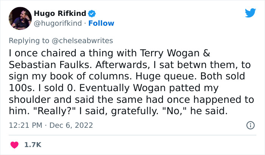
Task: Click the Hugo Rifkind display name
Action: [x=60, y=14]
